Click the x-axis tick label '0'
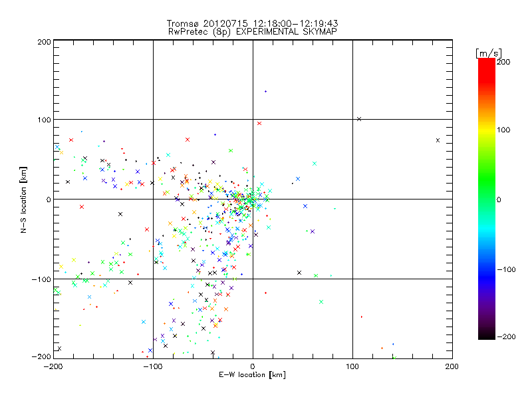 click(x=253, y=366)
